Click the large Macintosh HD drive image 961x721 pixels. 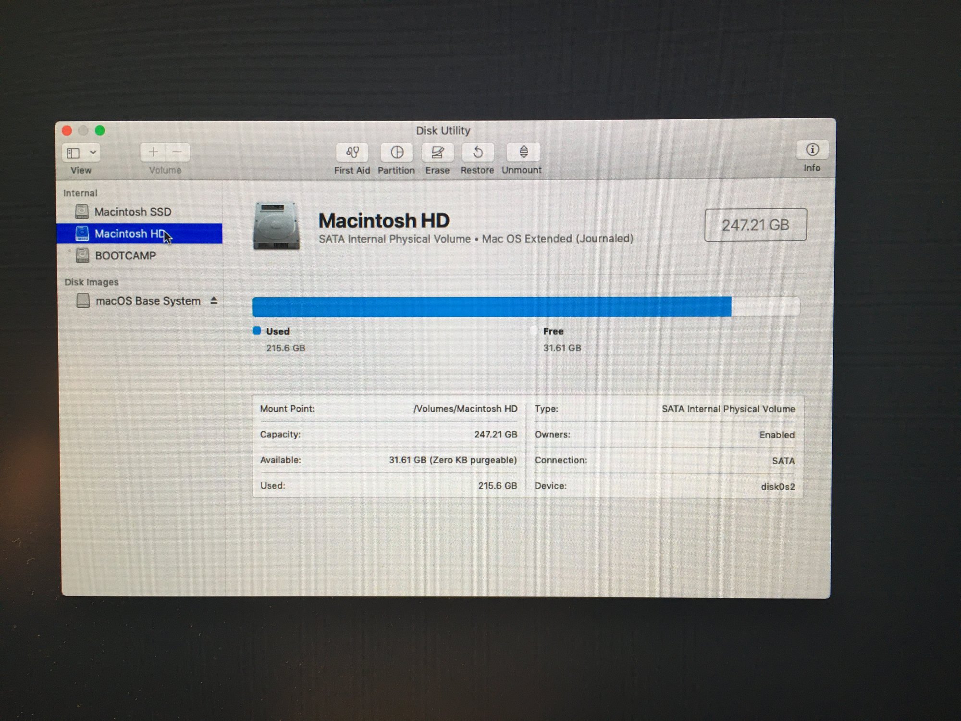click(x=276, y=226)
